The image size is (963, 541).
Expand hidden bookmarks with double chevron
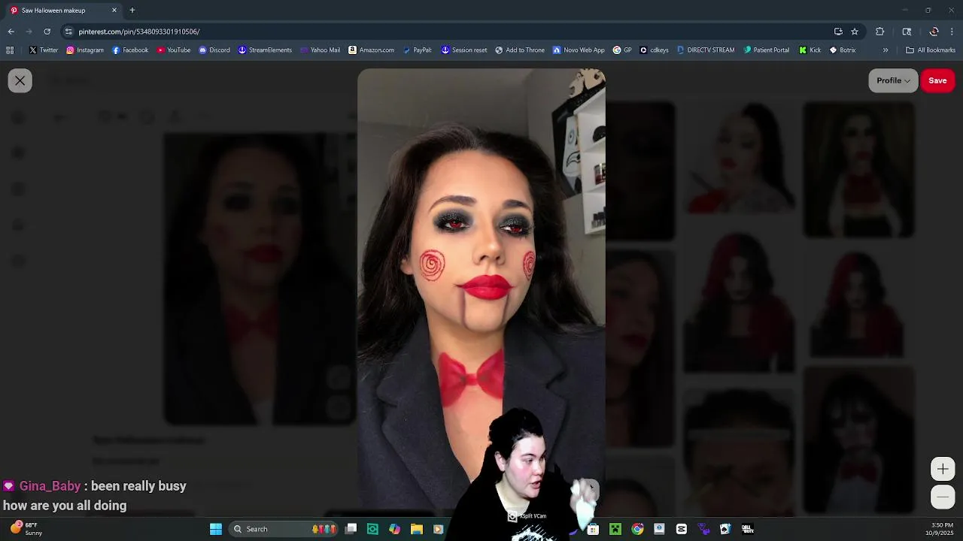click(x=886, y=50)
